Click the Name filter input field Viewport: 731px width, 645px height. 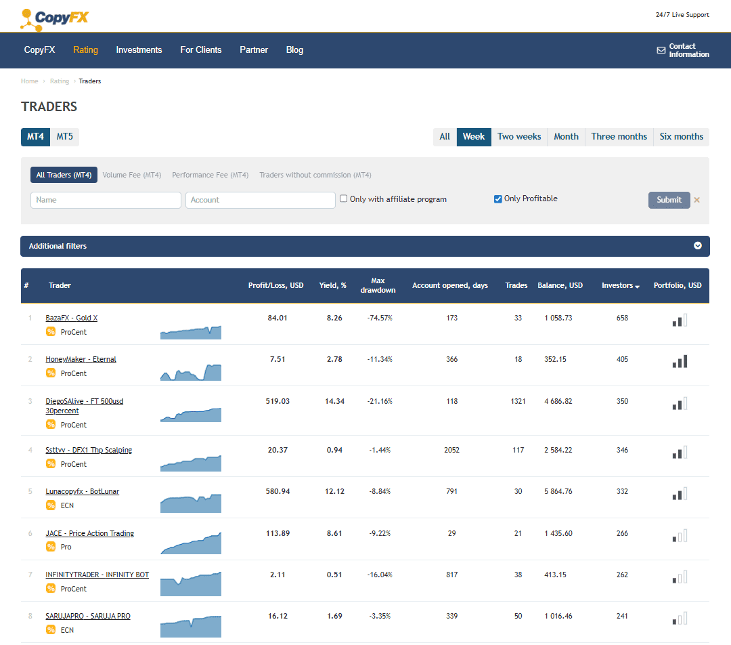click(106, 200)
